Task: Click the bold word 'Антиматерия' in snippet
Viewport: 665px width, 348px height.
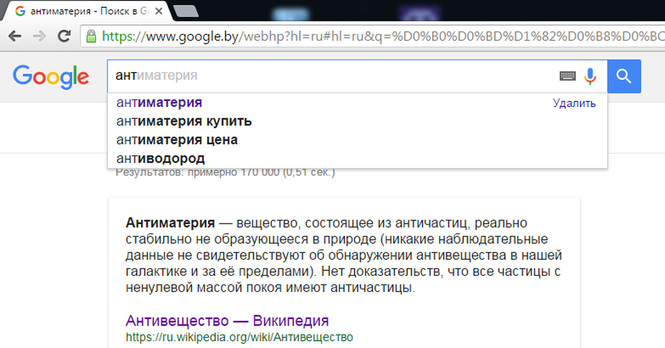Action: [170, 223]
